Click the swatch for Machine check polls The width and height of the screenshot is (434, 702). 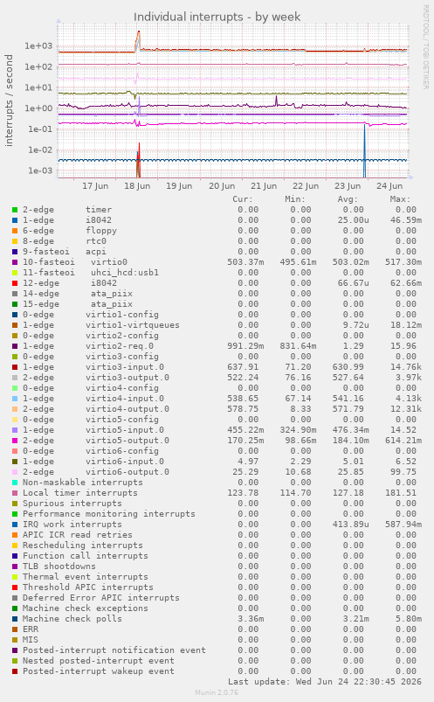(x=15, y=619)
